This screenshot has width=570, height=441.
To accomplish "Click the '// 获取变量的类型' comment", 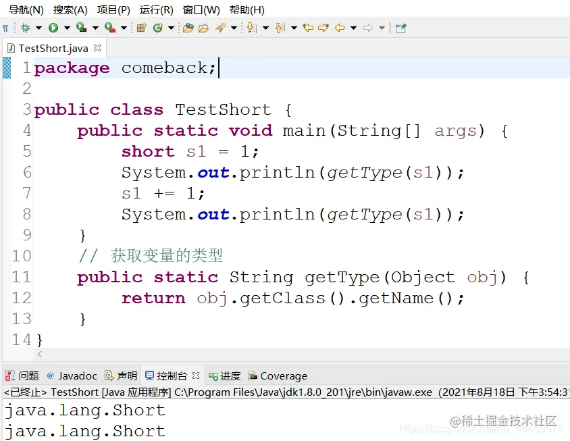I will tap(150, 255).
